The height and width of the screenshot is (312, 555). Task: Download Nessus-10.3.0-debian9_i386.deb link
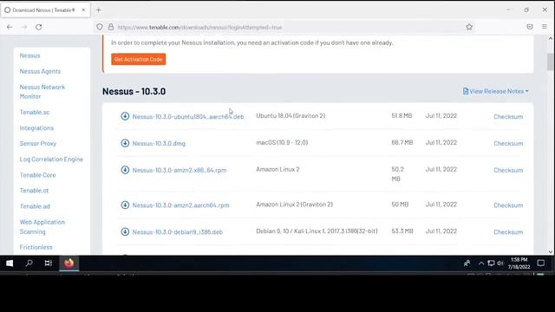click(178, 232)
